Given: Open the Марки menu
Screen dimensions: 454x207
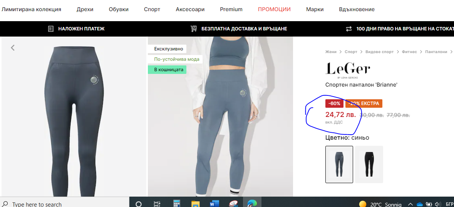Looking at the screenshot, I should pyautogui.click(x=315, y=9).
